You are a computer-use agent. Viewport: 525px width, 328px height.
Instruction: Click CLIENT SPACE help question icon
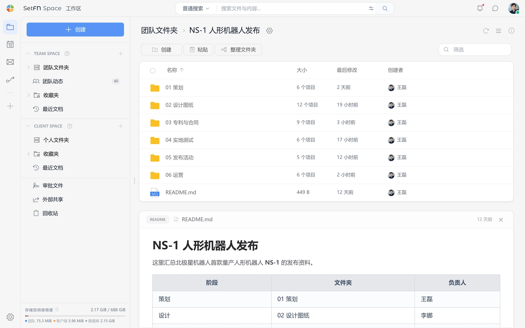coord(69,126)
